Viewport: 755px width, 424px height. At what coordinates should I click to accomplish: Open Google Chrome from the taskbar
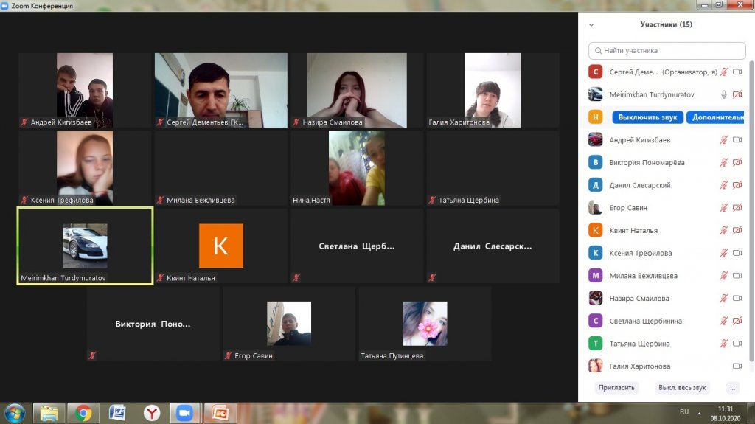tap(83, 413)
